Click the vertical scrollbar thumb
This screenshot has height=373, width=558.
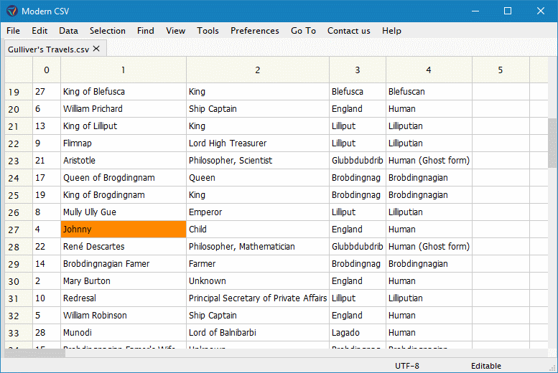pos(553,143)
